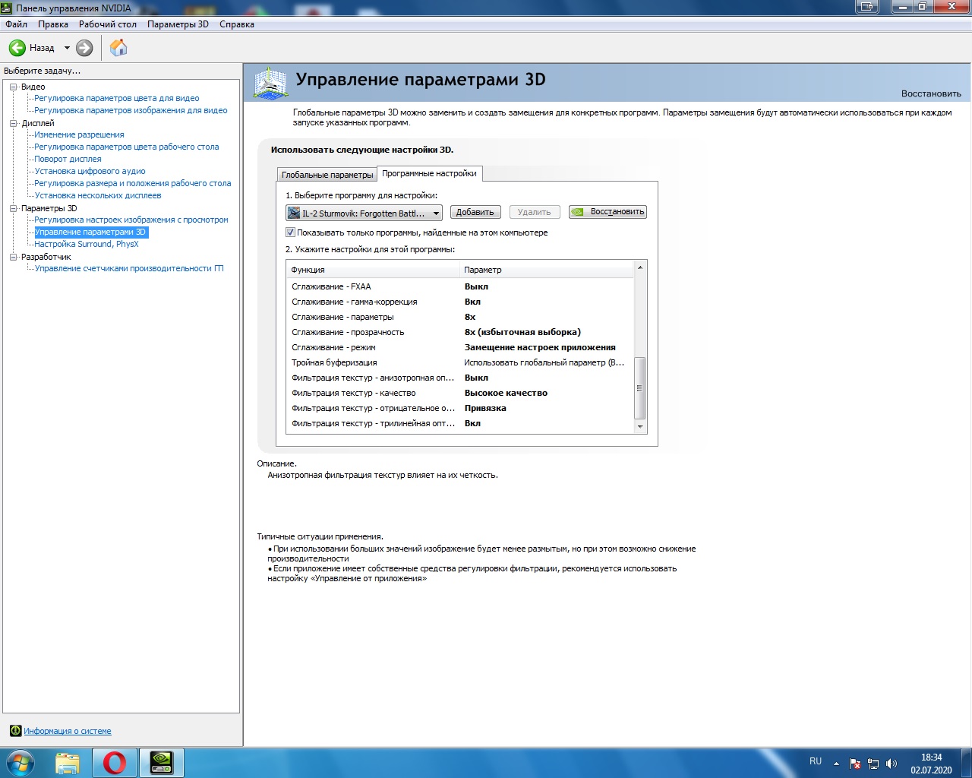Select Поворот дисплея in the tree
Image resolution: width=972 pixels, height=778 pixels.
[x=68, y=159]
